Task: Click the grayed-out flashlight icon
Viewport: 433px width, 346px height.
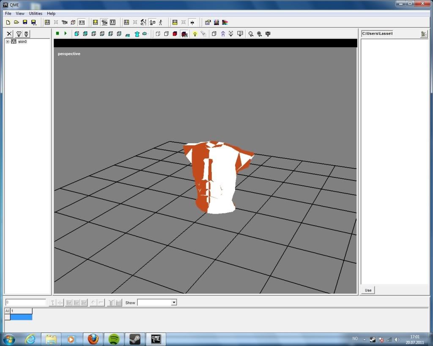Action: click(x=203, y=34)
